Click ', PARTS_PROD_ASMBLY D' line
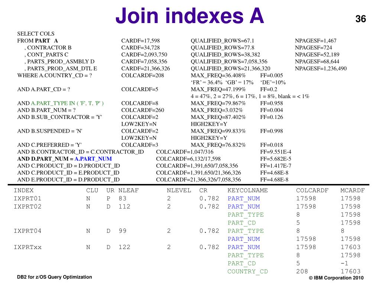This screenshot has width=380, height=294. 59,62
